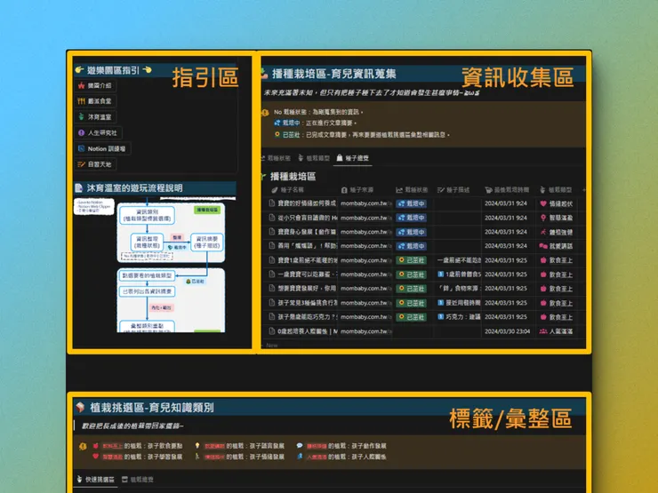Click page icon of 寶寶1歲前絕不能 row
The image size is (658, 493).
(x=271, y=260)
